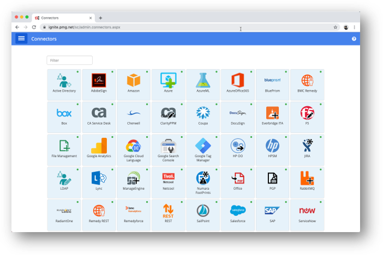Open the AzureOffice365 connector
The width and height of the screenshot is (383, 255).
[238, 84]
